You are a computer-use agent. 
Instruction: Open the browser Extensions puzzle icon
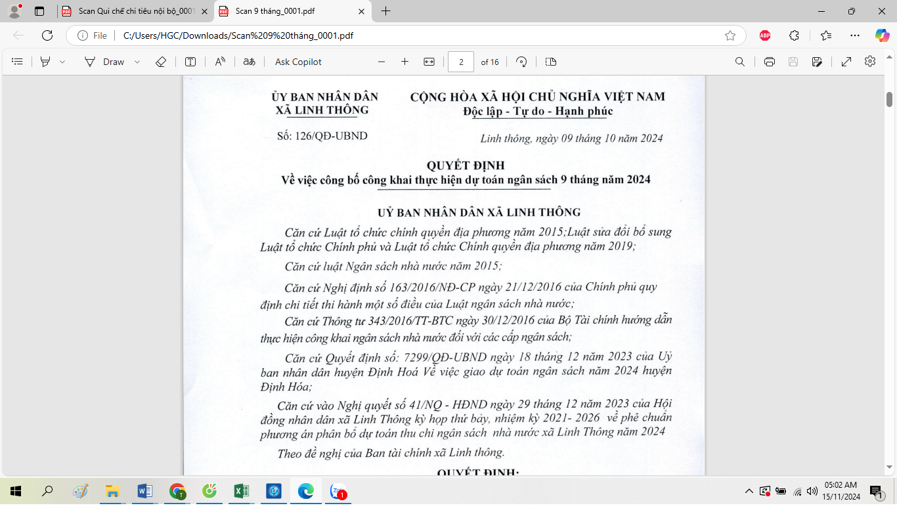point(795,35)
